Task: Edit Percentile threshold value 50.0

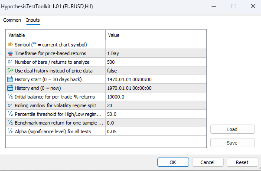Action: [156, 114]
